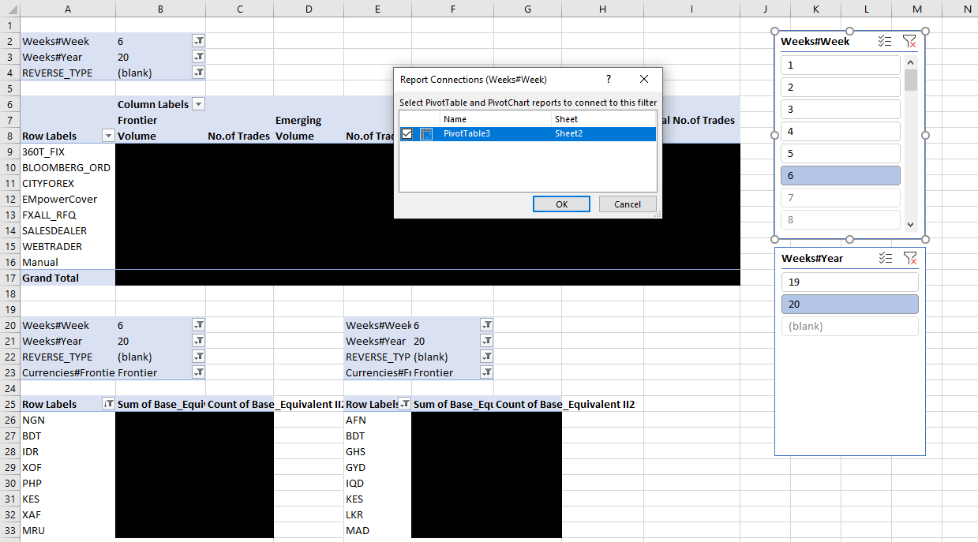
Task: Select column A header
Action: [x=67, y=9]
